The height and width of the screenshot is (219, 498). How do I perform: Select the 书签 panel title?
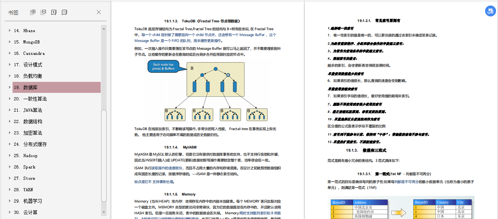(x=13, y=13)
